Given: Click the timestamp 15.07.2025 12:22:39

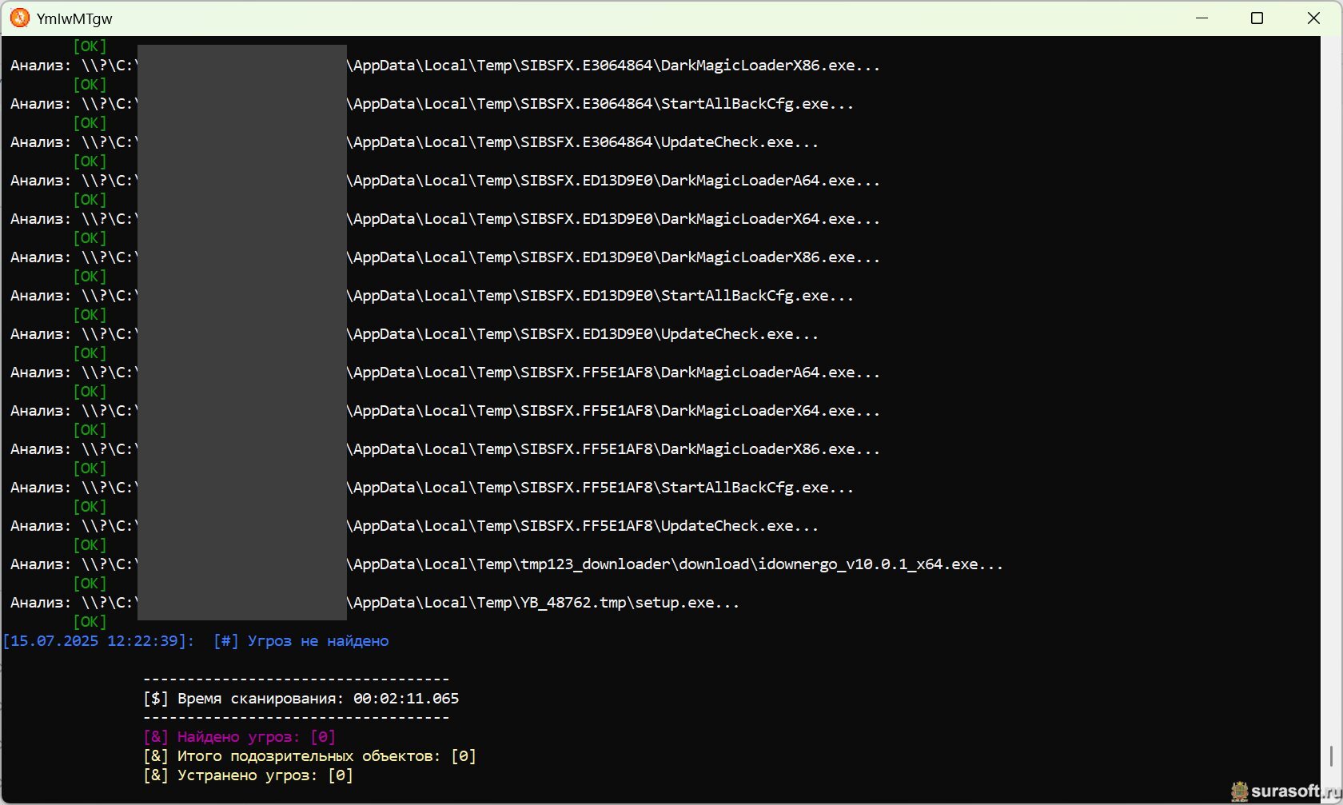Looking at the screenshot, I should coord(98,641).
